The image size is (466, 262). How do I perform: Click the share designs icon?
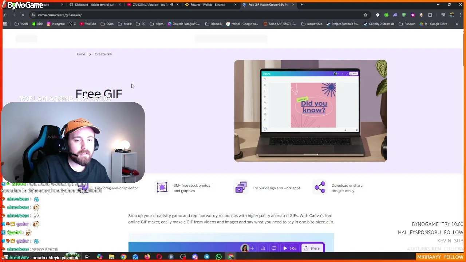(x=320, y=187)
